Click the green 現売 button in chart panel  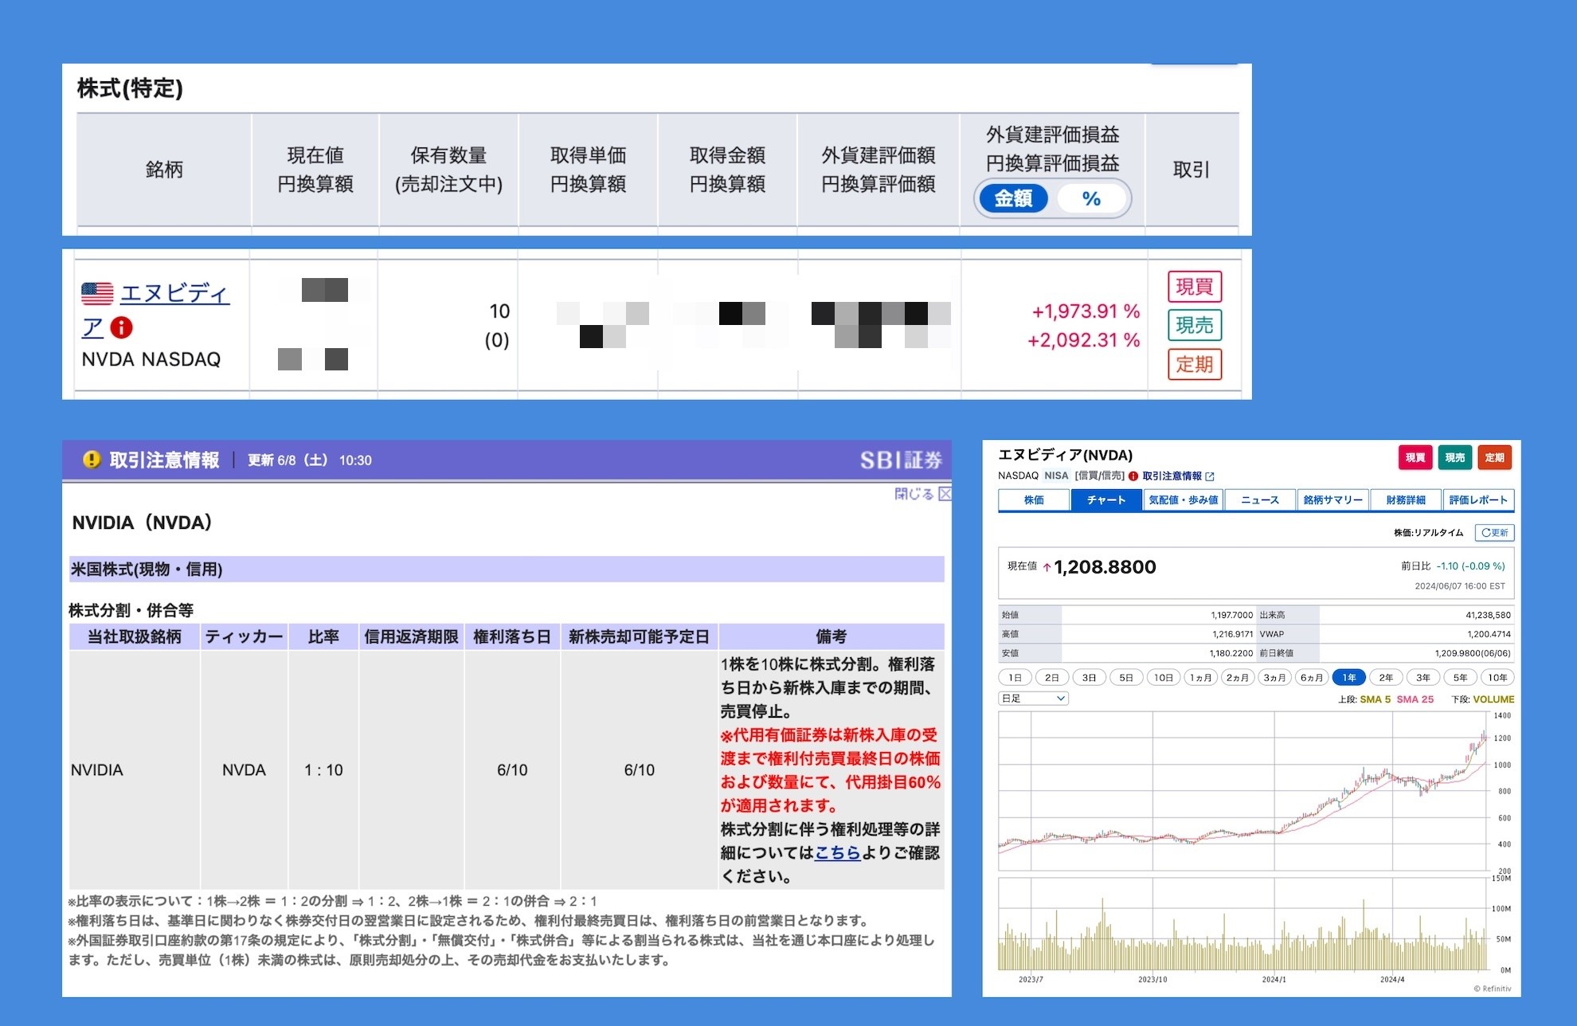1455,457
